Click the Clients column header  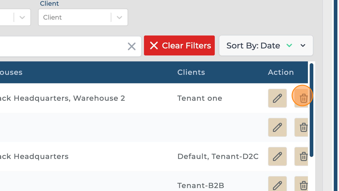[191, 72]
